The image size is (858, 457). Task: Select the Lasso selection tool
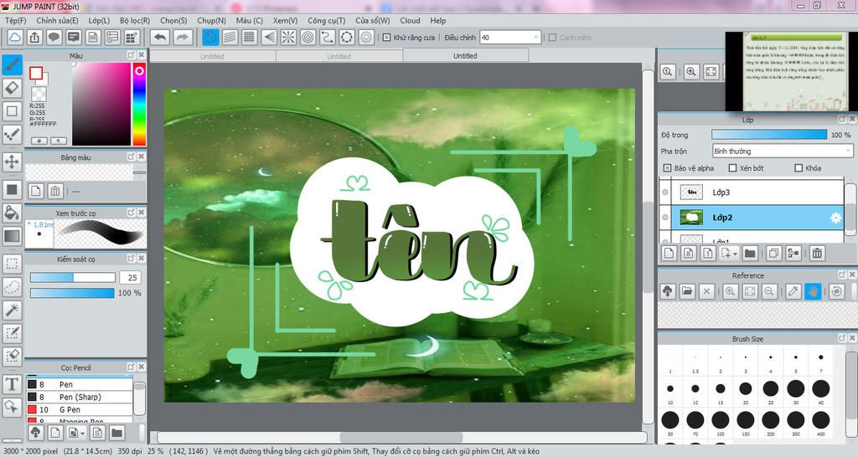(12, 286)
